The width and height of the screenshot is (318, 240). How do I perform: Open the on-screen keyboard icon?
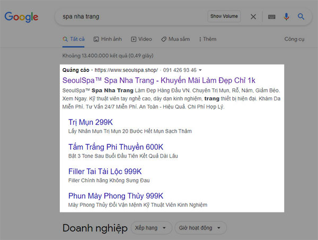pos(271,17)
